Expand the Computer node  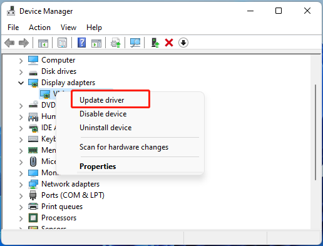click(x=21, y=61)
